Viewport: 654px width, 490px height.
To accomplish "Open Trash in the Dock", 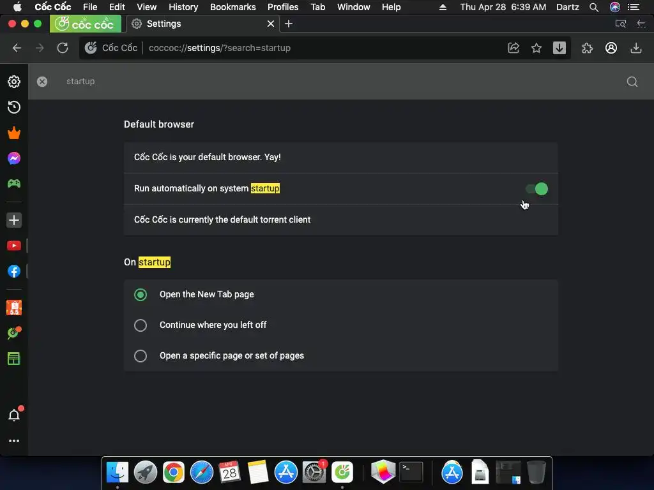I will [536, 473].
